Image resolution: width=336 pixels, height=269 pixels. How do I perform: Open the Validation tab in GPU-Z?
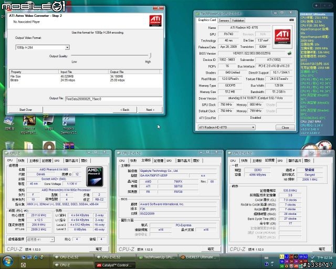[238, 20]
